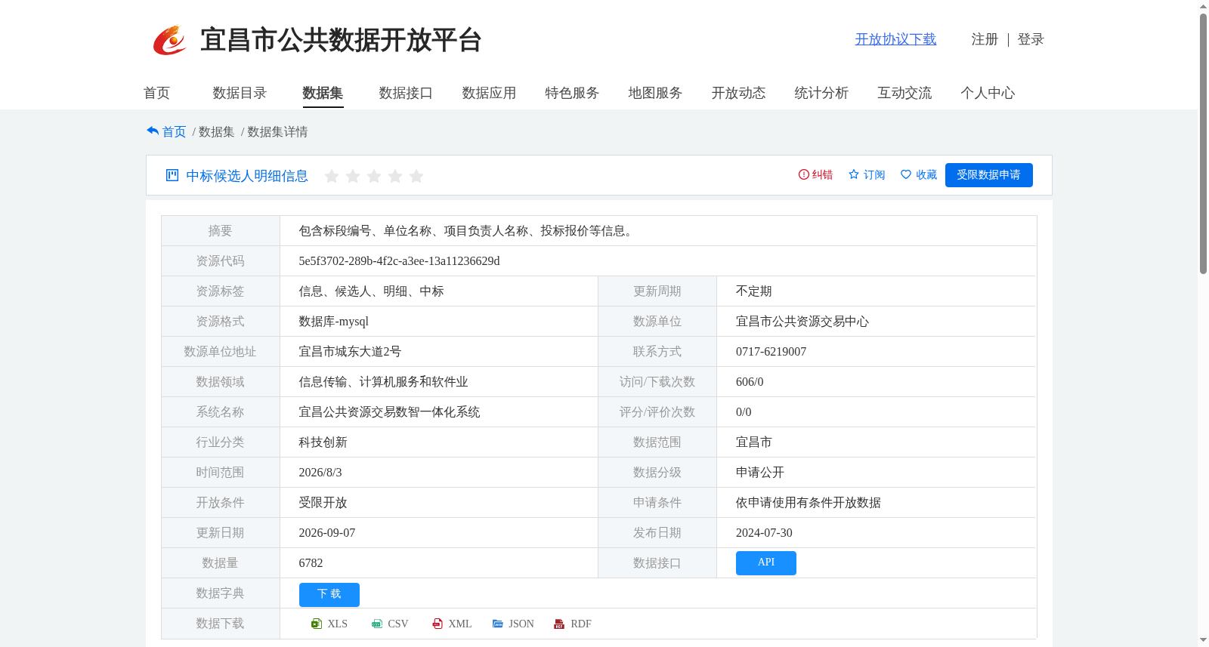Rate three stars with the third star
This screenshot has height=647, width=1209.
373,176
